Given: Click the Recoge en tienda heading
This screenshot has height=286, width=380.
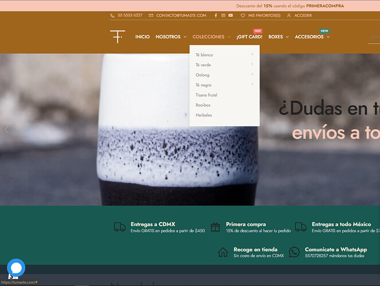Looking at the screenshot, I should coord(256,249).
